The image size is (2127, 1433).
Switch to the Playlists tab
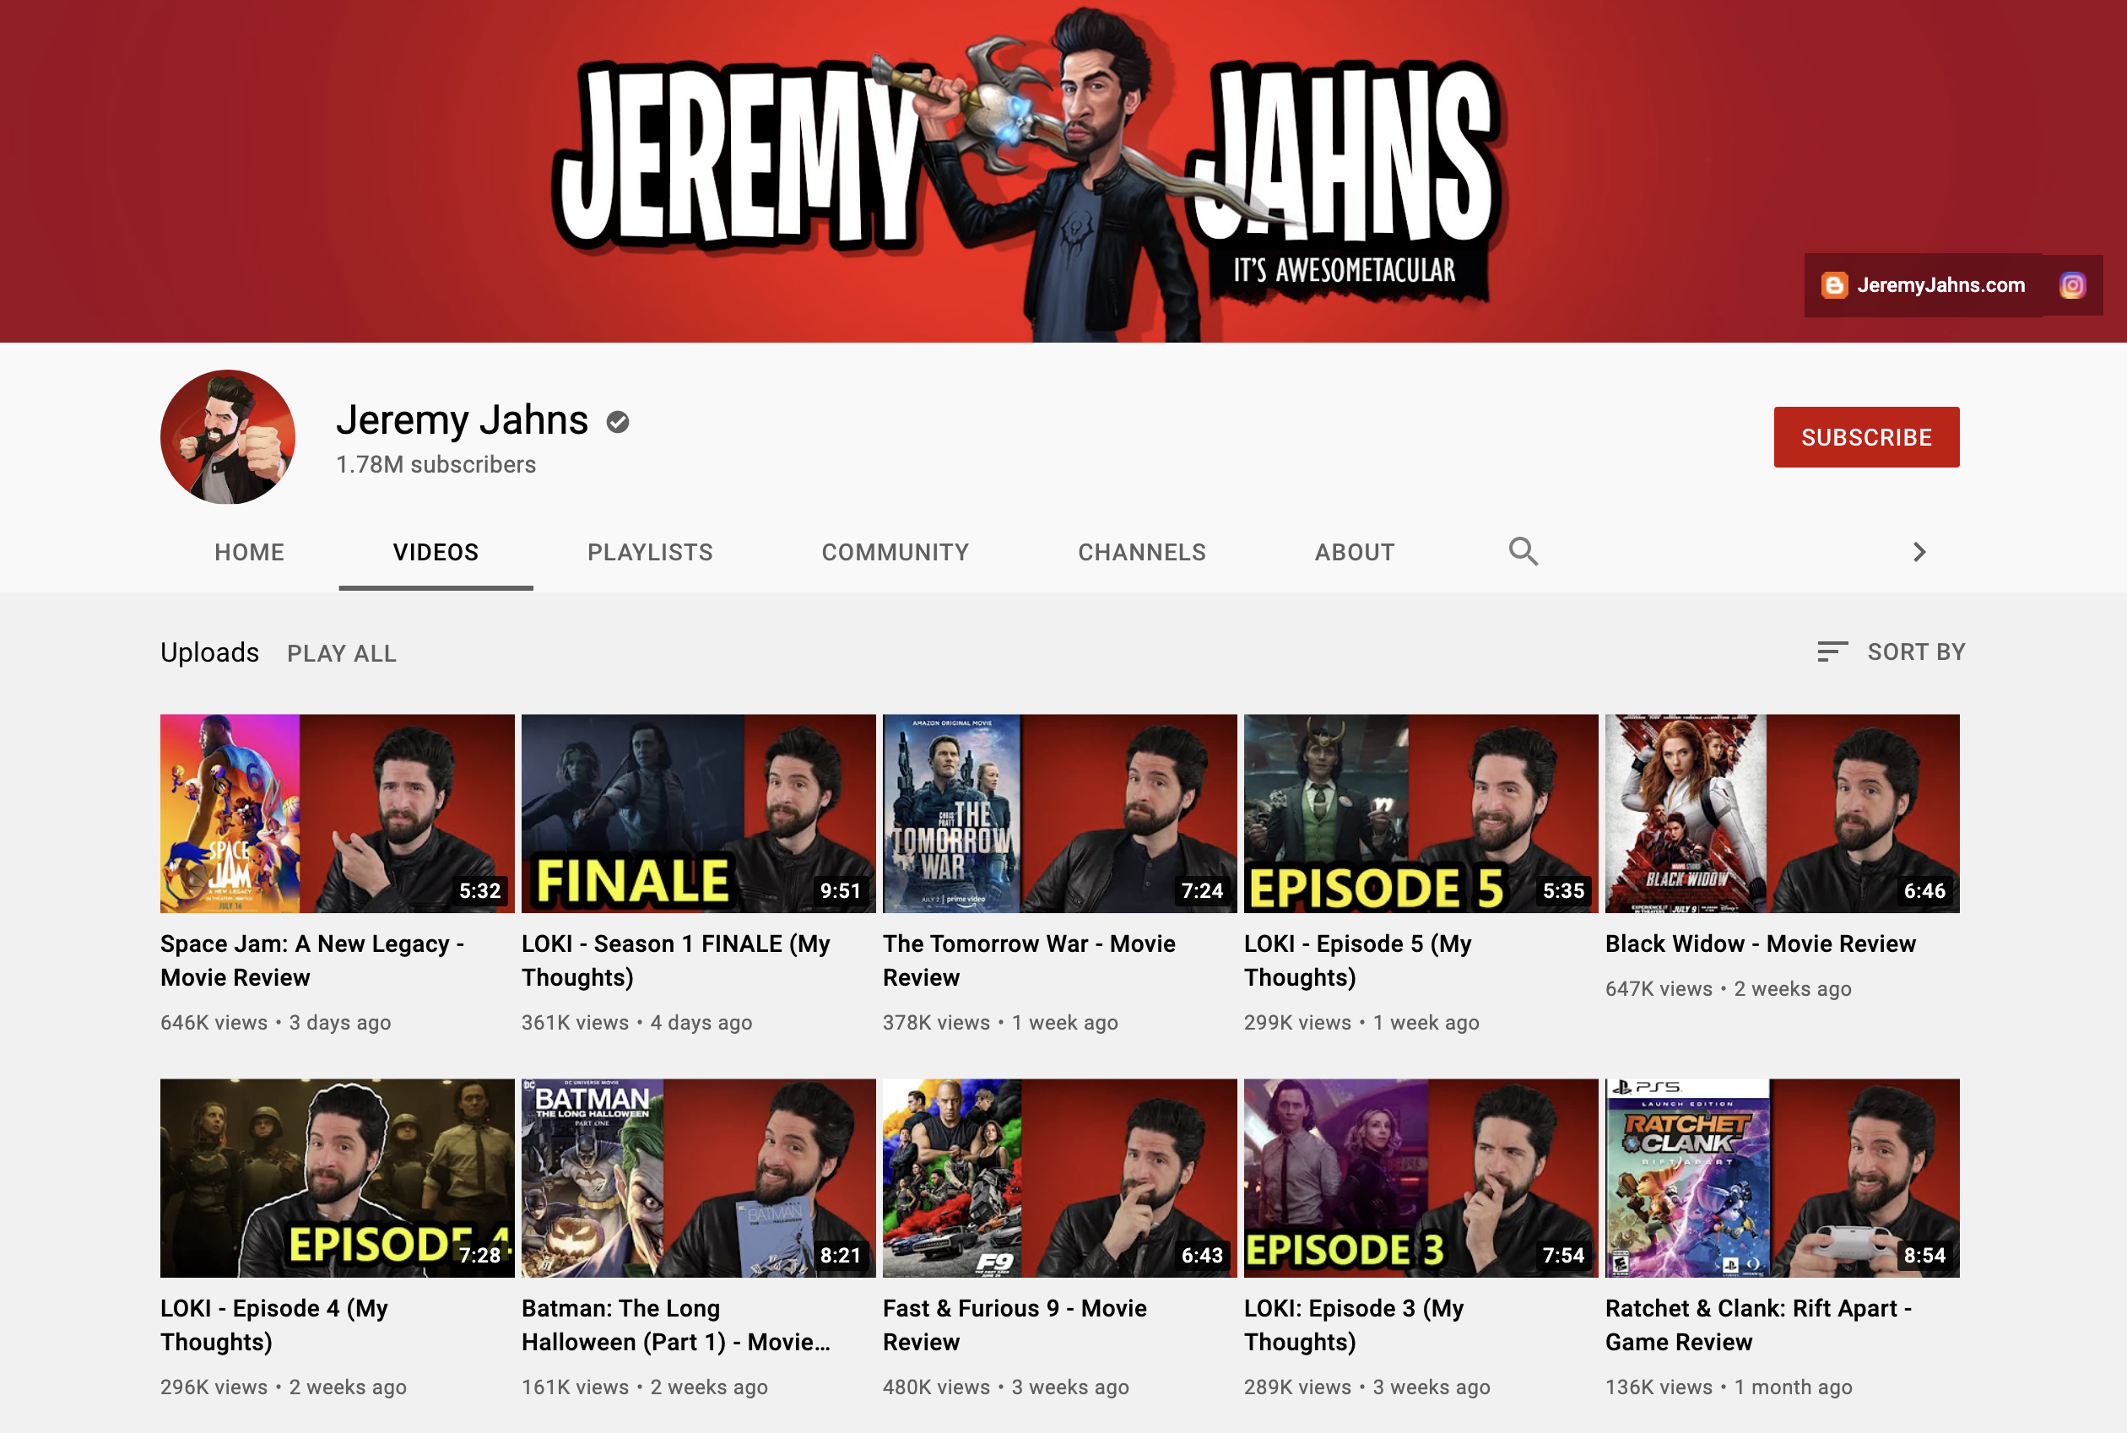tap(649, 552)
